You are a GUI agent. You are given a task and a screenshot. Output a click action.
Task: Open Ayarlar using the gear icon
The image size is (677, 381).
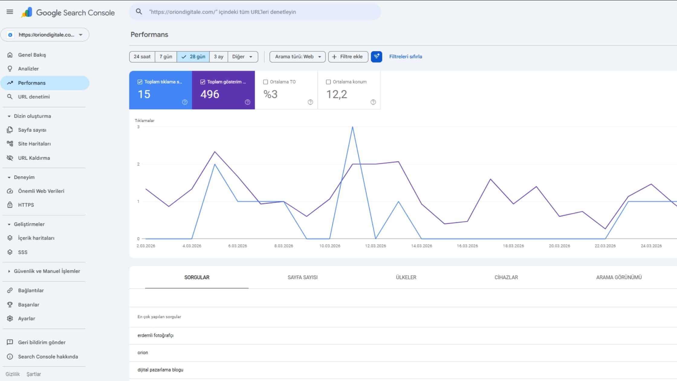point(10,318)
